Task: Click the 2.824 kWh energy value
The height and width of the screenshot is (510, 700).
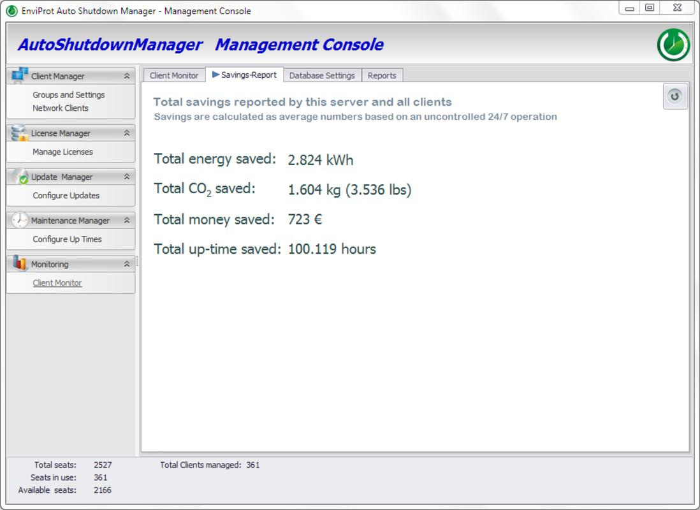Action: coord(321,160)
